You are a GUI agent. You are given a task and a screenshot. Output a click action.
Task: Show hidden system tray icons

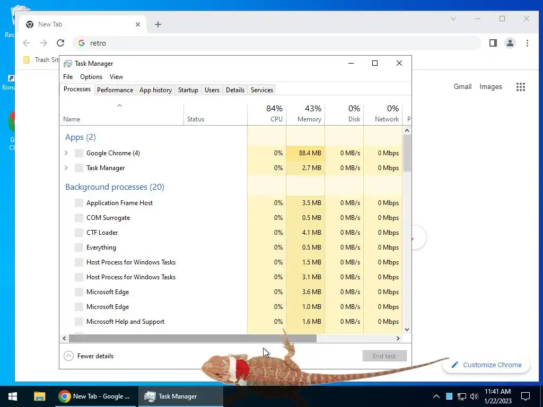[x=436, y=396]
